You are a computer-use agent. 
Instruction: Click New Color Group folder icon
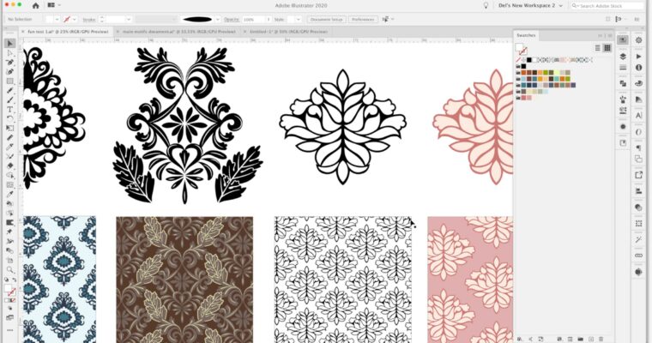(x=581, y=340)
